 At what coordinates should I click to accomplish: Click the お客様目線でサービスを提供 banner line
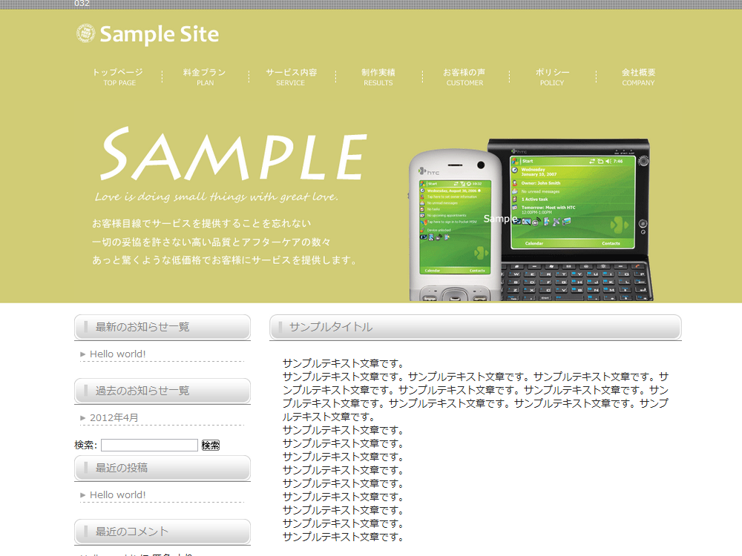[x=202, y=223]
